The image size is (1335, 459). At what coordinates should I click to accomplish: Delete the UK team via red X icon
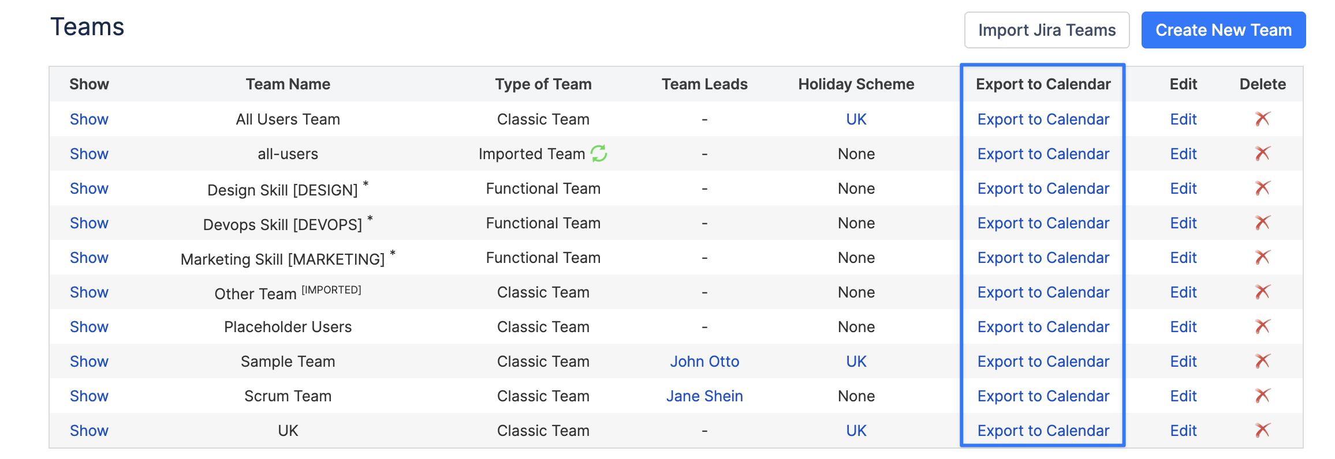[1262, 430]
